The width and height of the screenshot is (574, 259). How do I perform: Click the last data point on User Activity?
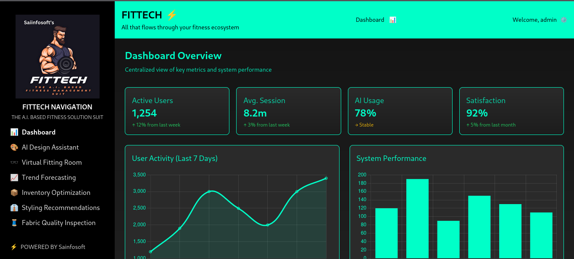pos(326,178)
